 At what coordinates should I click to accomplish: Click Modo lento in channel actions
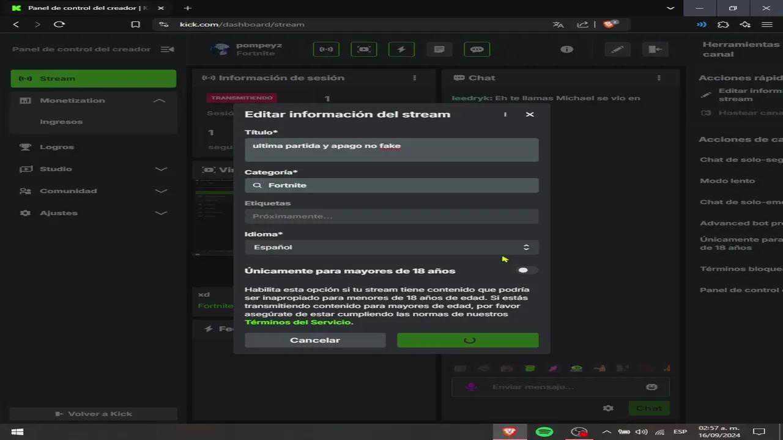coord(727,181)
